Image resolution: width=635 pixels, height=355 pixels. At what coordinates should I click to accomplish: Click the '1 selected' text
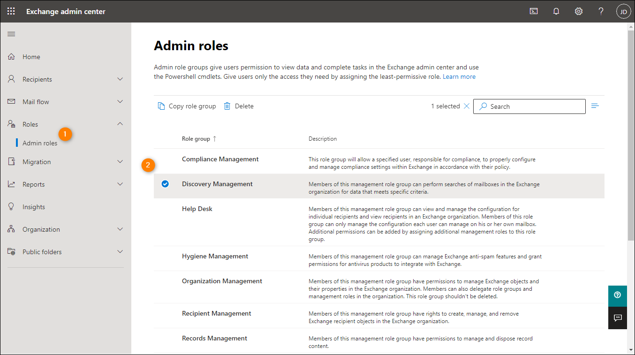[x=446, y=106]
